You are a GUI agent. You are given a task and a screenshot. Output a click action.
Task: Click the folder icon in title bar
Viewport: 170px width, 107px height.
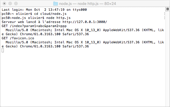pyautogui.click(x=56, y=3)
